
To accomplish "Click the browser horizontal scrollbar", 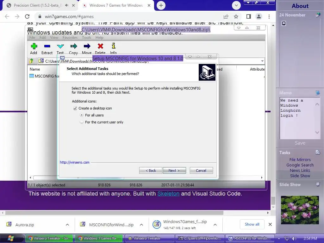I will click(x=114, y=213).
